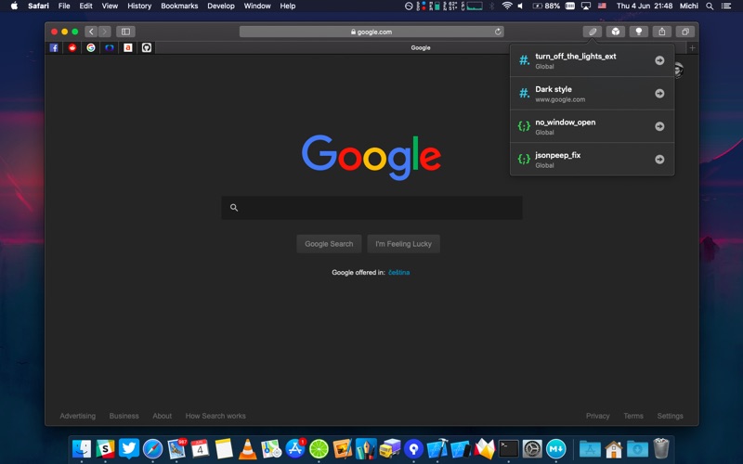The width and height of the screenshot is (743, 464).
Task: Open the About footer link
Action: pyautogui.click(x=162, y=416)
